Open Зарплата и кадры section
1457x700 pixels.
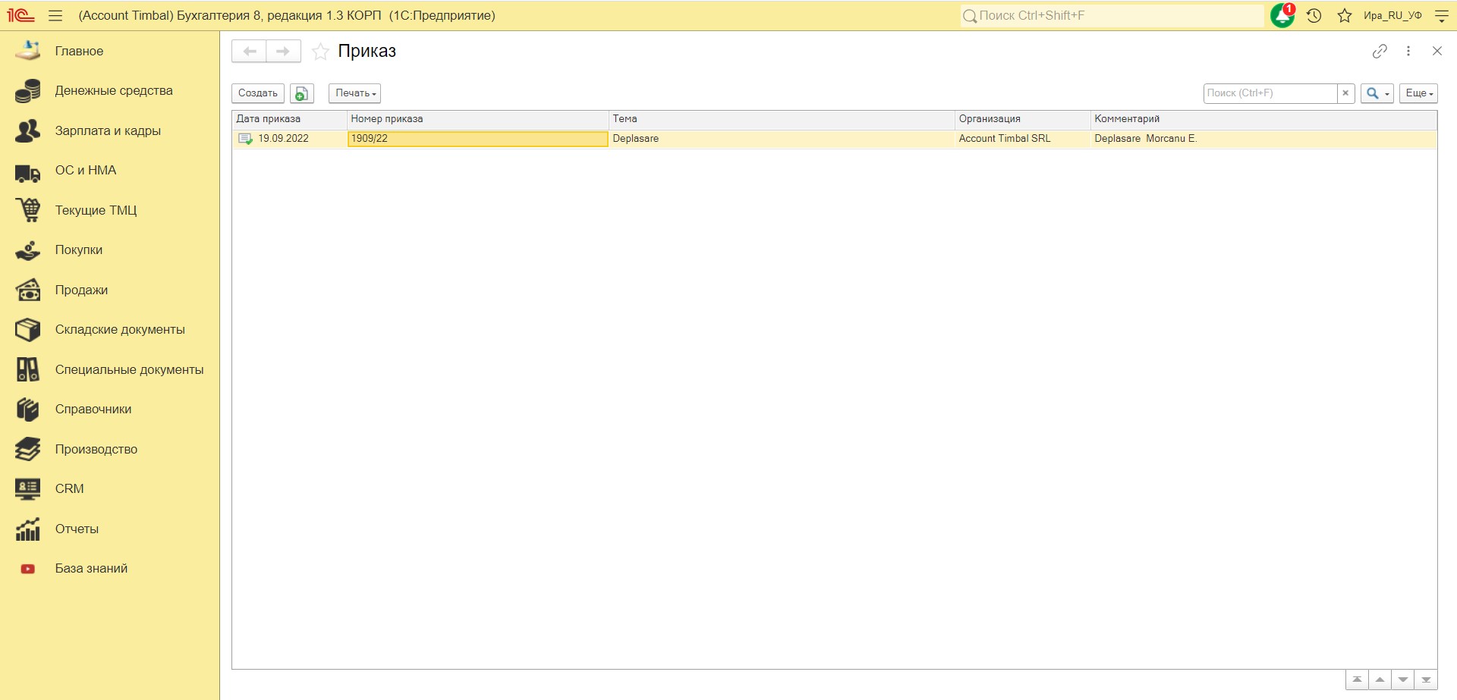[108, 130]
